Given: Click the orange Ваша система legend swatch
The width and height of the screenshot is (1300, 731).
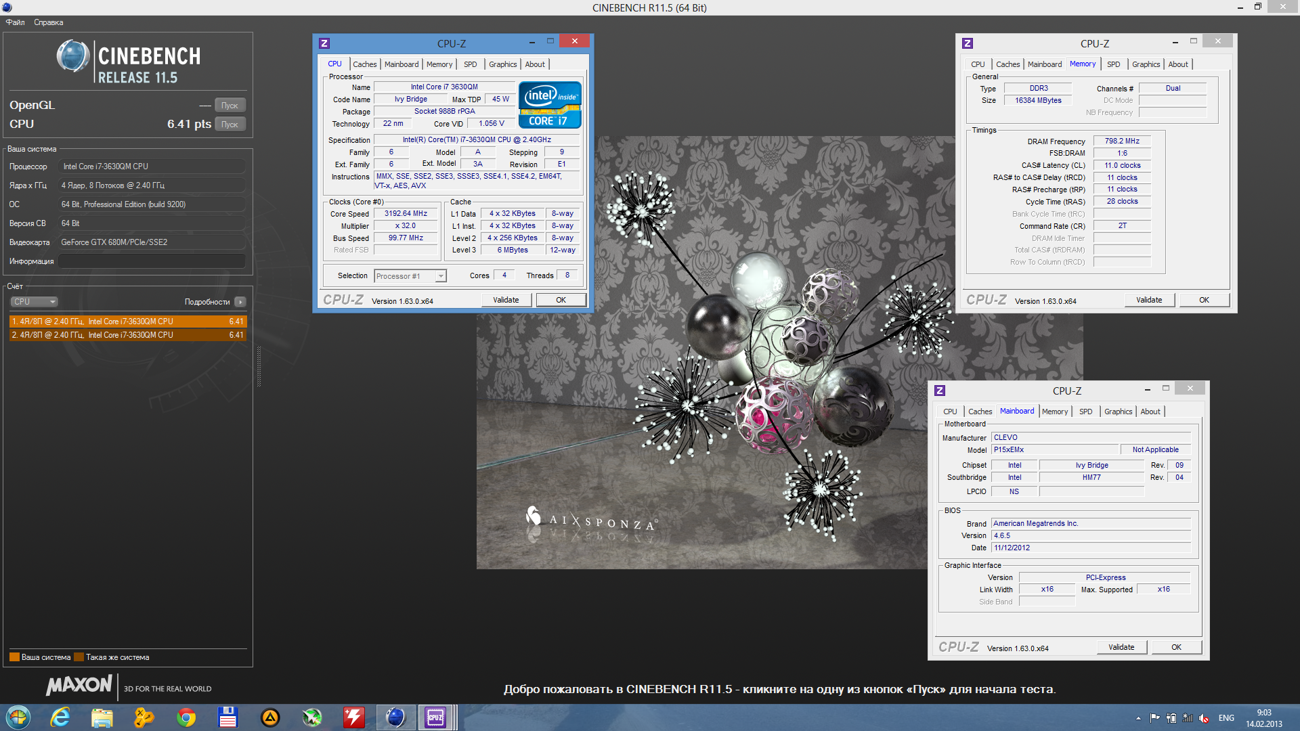Looking at the screenshot, I should tap(14, 657).
